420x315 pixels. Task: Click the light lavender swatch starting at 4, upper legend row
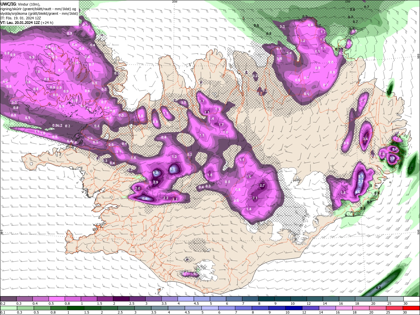pyautogui.click(x=186, y=299)
